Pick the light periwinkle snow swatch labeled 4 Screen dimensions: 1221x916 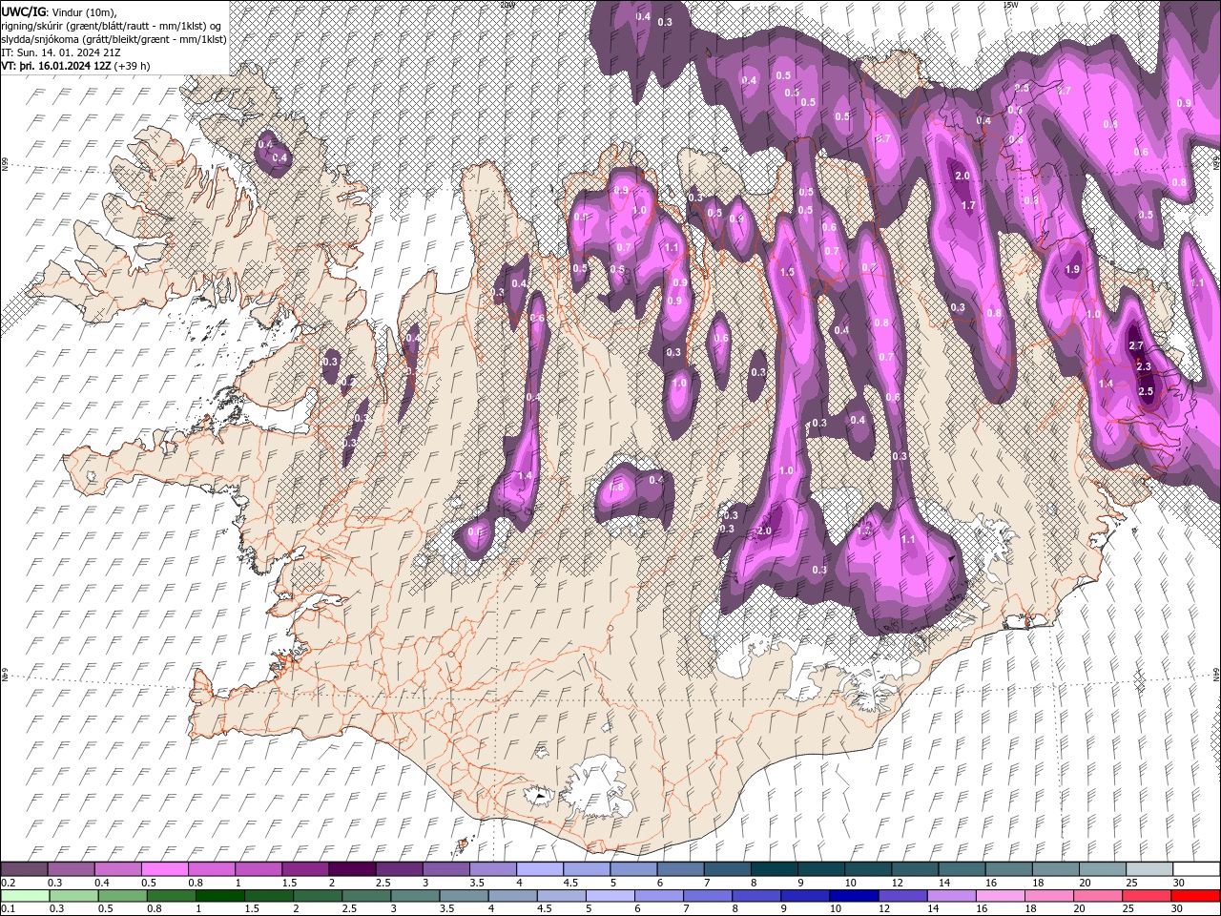coord(539,868)
